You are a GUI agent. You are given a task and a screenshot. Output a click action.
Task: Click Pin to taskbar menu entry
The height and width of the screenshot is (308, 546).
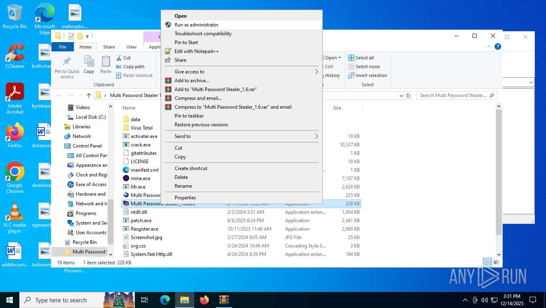point(241,116)
